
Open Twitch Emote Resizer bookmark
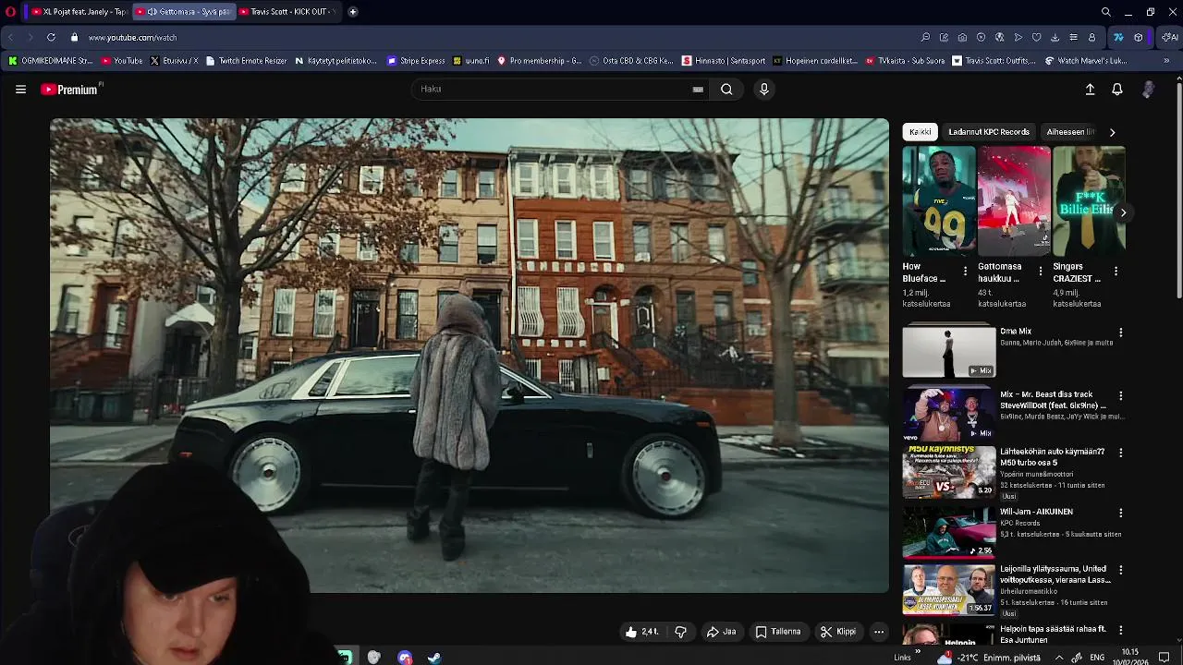pyautogui.click(x=246, y=61)
